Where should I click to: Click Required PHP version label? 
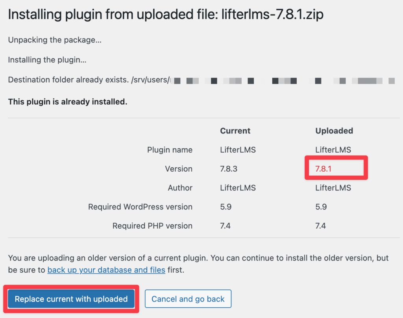click(152, 226)
